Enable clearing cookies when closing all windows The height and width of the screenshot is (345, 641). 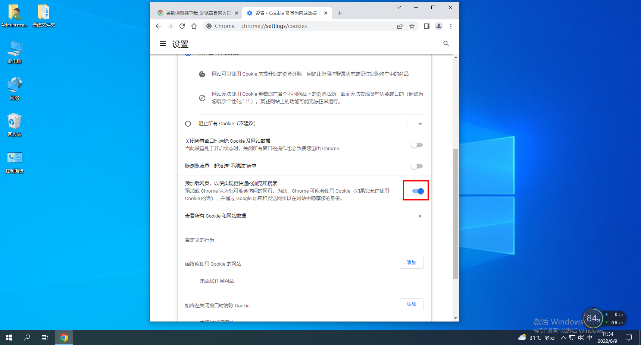tap(416, 145)
